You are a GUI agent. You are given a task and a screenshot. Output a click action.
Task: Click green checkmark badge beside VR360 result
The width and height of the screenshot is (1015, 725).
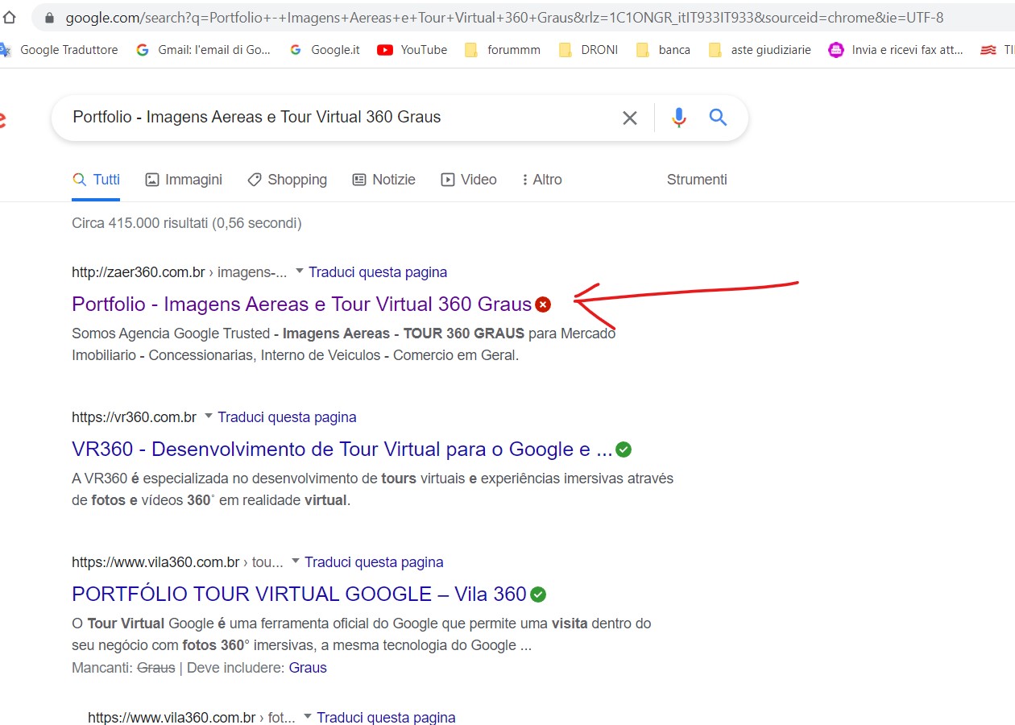coord(623,449)
